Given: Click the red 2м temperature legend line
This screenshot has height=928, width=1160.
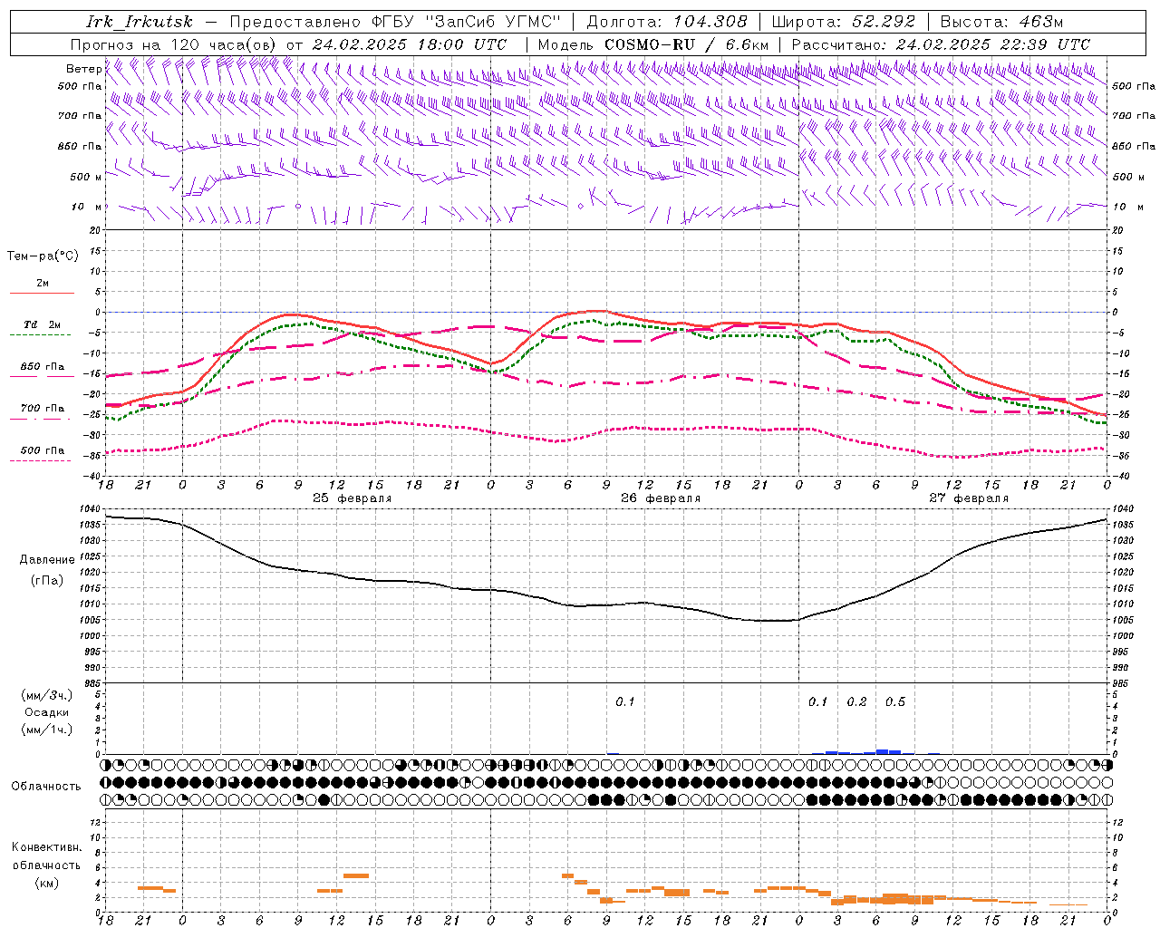Looking at the screenshot, I should pyautogui.click(x=42, y=293).
